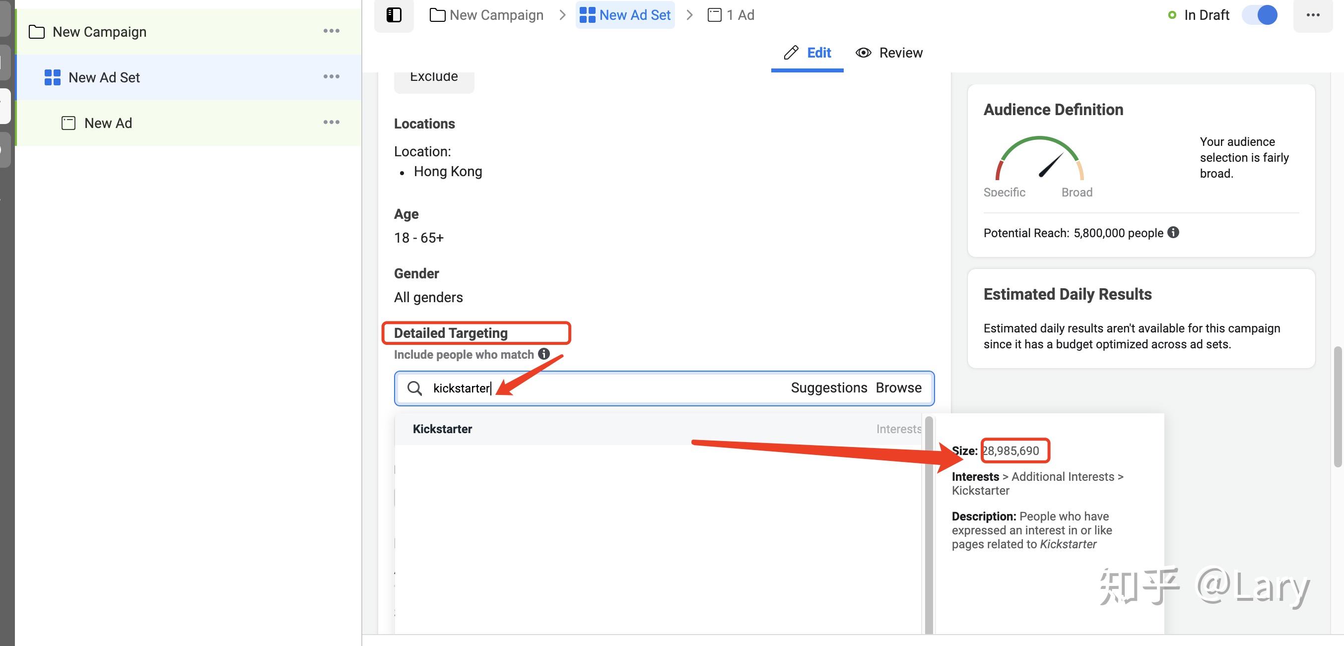Click info icon beside Include people who match

click(x=543, y=354)
